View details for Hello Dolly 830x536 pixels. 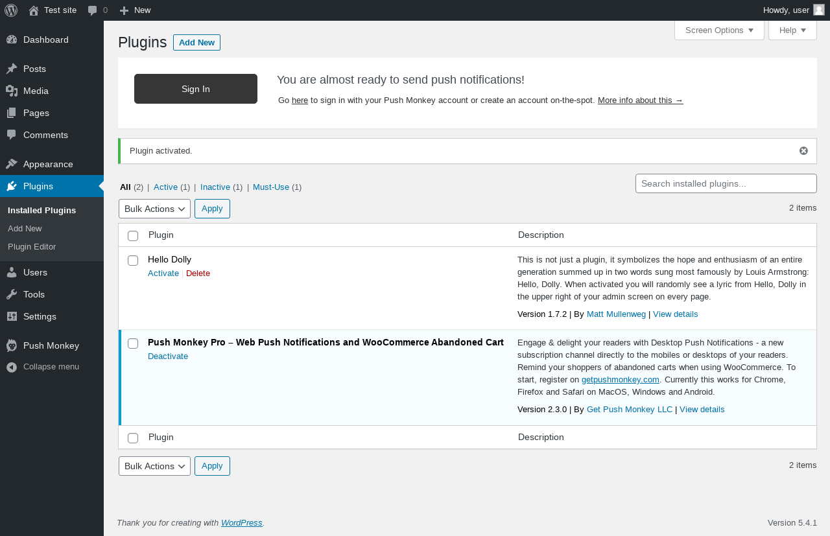676,314
